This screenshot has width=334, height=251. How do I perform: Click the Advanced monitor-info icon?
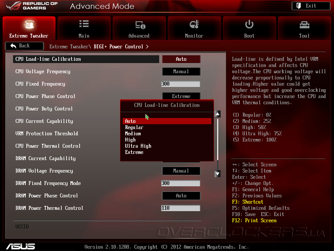140,25
